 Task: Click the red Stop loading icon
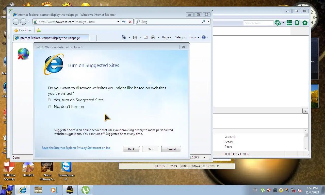(x=130, y=22)
